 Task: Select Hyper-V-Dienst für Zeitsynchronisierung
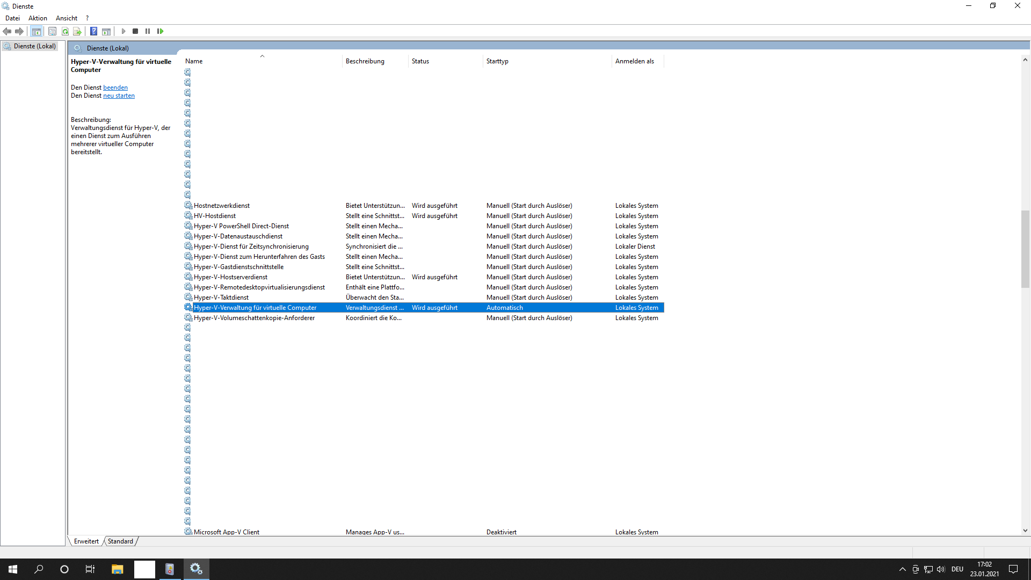[x=424, y=246]
